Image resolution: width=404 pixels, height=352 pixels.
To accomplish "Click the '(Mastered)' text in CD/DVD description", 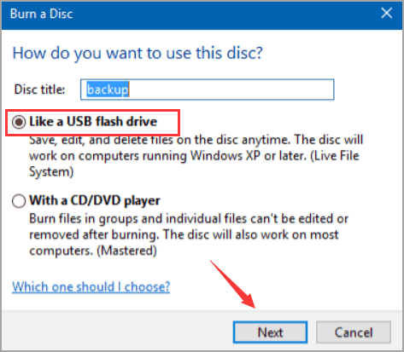I will click(127, 251).
